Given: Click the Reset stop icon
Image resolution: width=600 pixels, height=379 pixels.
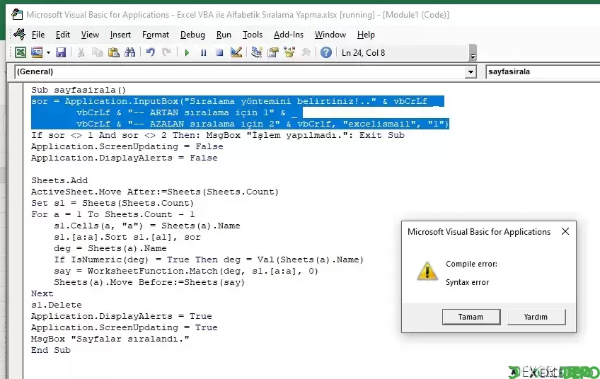Looking at the screenshot, I should [219, 53].
